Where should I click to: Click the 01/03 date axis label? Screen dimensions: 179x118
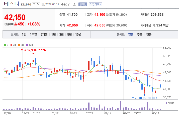click(x=36, y=113)
